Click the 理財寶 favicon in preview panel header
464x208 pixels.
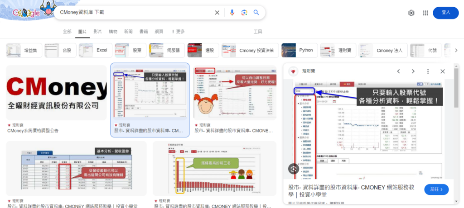click(x=294, y=71)
